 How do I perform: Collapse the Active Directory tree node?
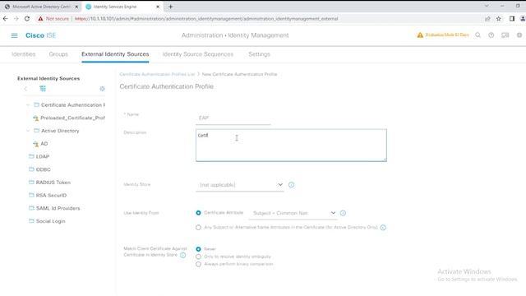click(x=28, y=131)
